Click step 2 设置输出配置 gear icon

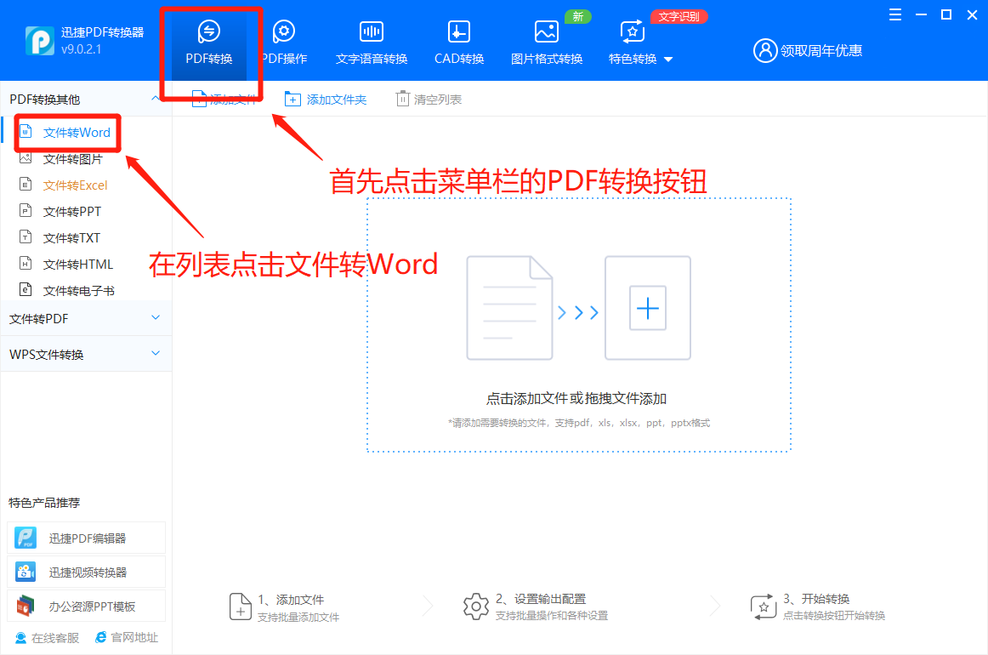476,607
